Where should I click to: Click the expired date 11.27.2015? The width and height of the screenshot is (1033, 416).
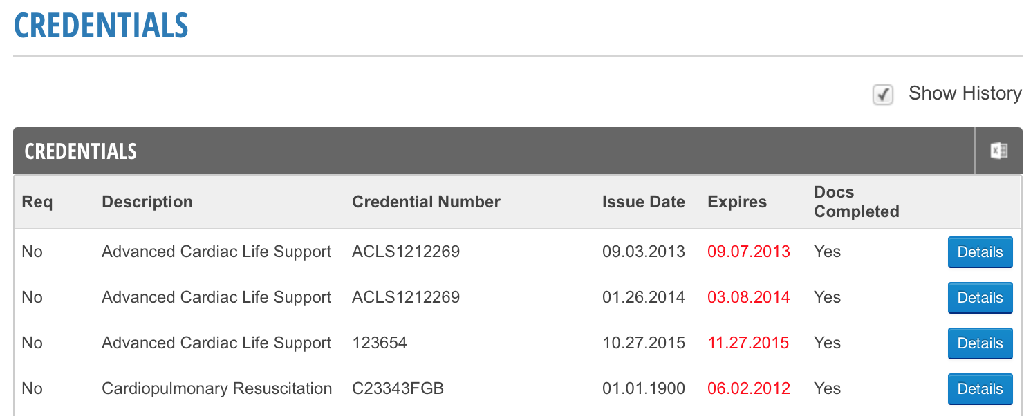(748, 343)
